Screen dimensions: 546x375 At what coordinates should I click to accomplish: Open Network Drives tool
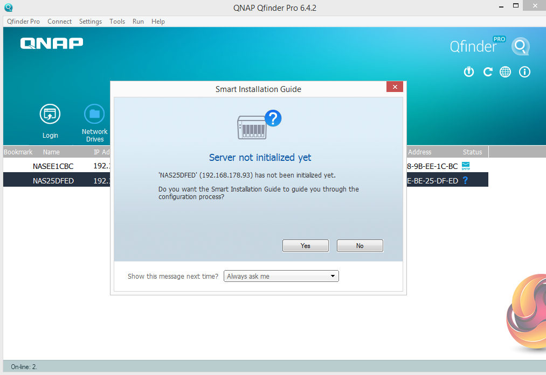coord(94,114)
